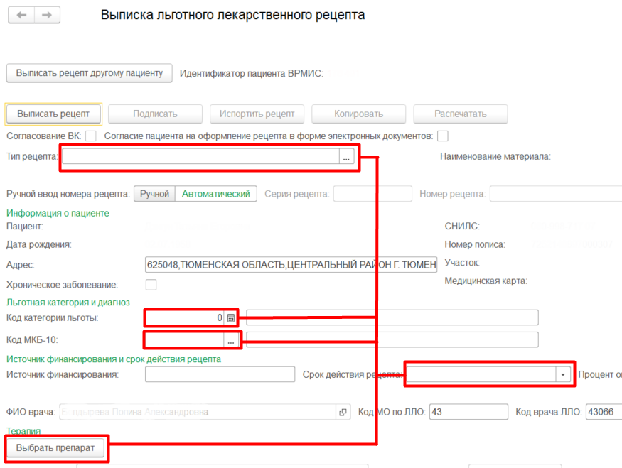This screenshot has width=622, height=468.
Task: Click the forward navigation arrow
Action: [47, 15]
